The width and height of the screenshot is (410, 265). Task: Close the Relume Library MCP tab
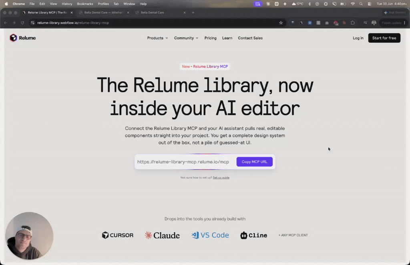[x=72, y=12]
